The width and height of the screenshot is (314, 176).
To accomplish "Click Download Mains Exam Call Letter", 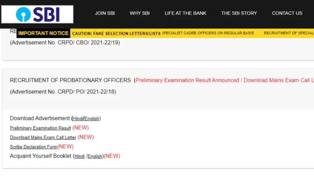I will [x=43, y=137].
